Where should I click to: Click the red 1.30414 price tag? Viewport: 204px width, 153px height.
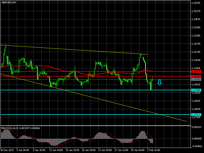[196, 76]
